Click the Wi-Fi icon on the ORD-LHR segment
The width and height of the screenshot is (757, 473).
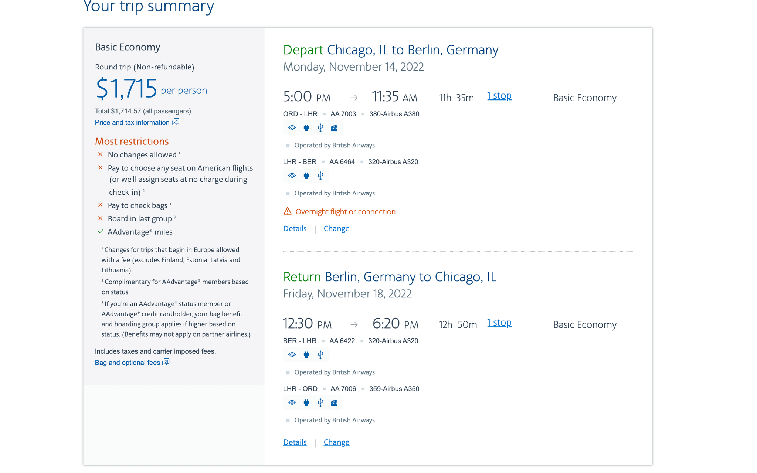(x=292, y=128)
